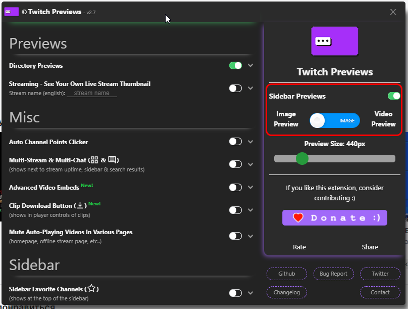Click the v2.7 version text
408x309 pixels.
(x=91, y=13)
